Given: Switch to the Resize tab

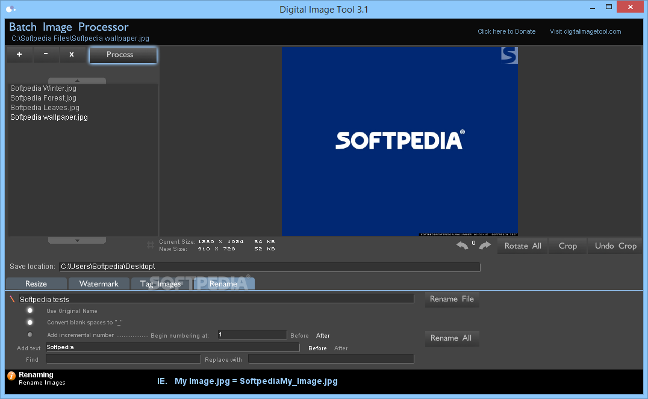Looking at the screenshot, I should pos(36,284).
